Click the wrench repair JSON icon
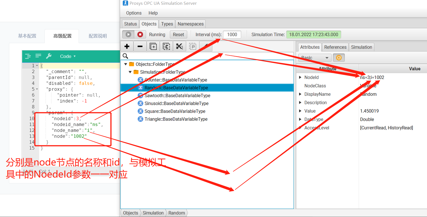 pyautogui.click(x=49, y=56)
